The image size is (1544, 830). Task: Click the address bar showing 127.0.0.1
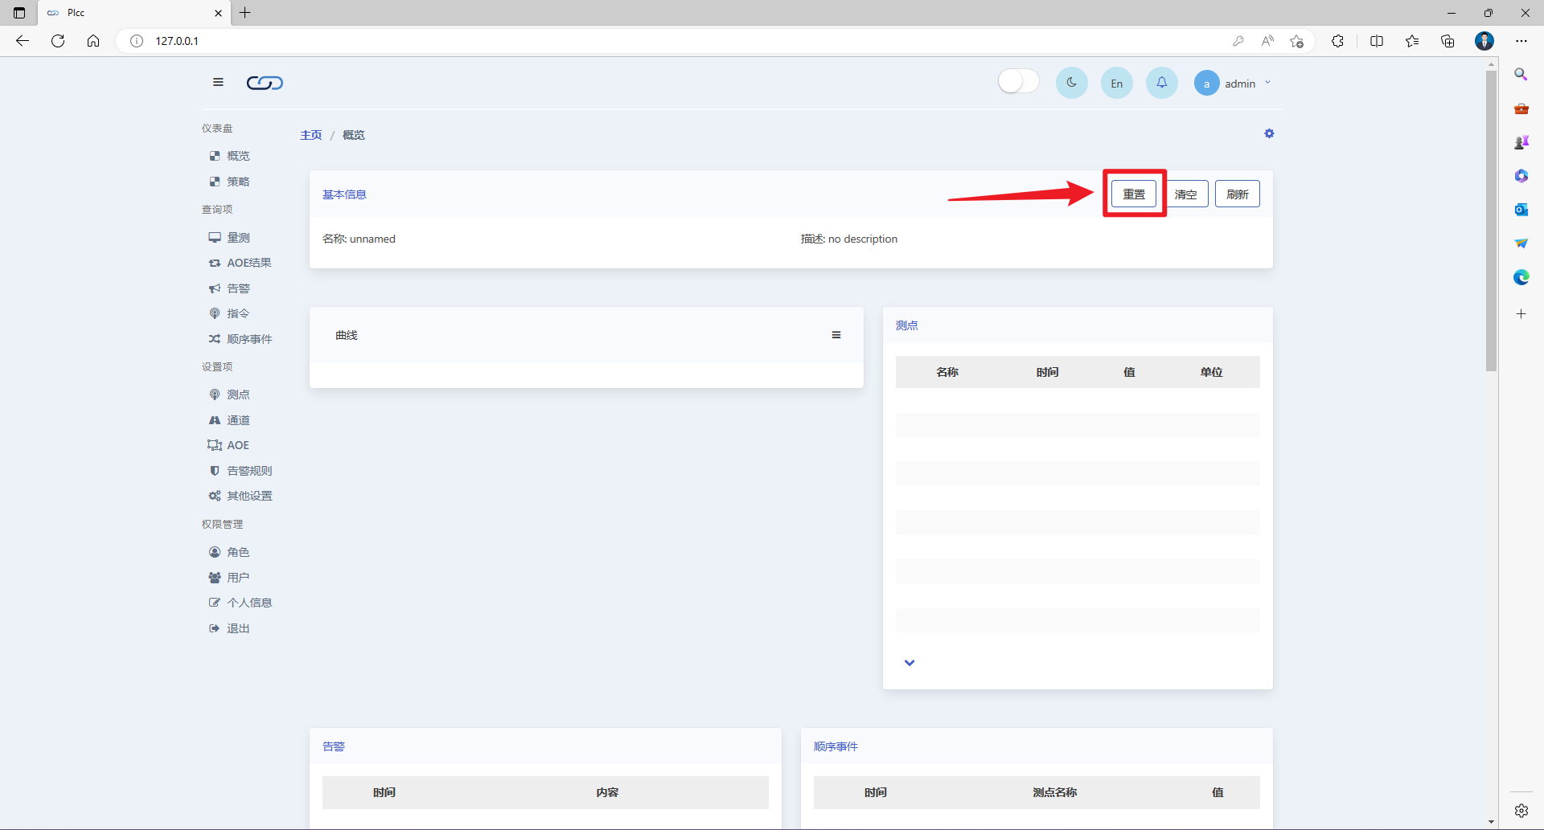(x=675, y=41)
